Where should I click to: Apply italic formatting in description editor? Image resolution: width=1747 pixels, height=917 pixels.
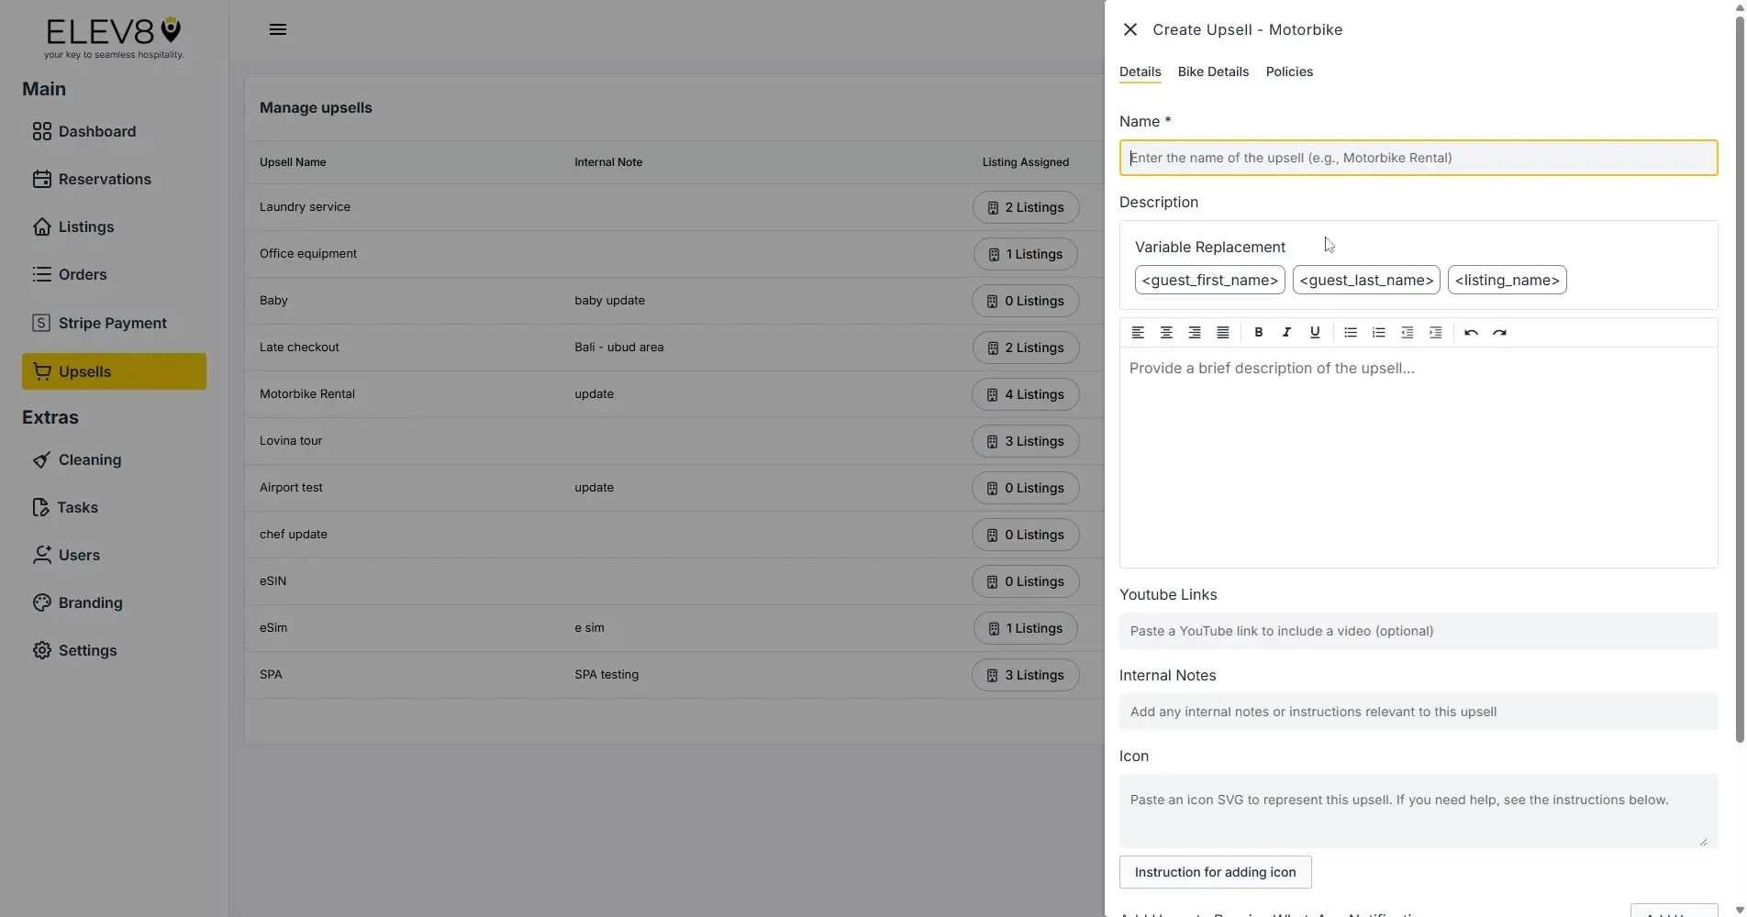point(1285,332)
